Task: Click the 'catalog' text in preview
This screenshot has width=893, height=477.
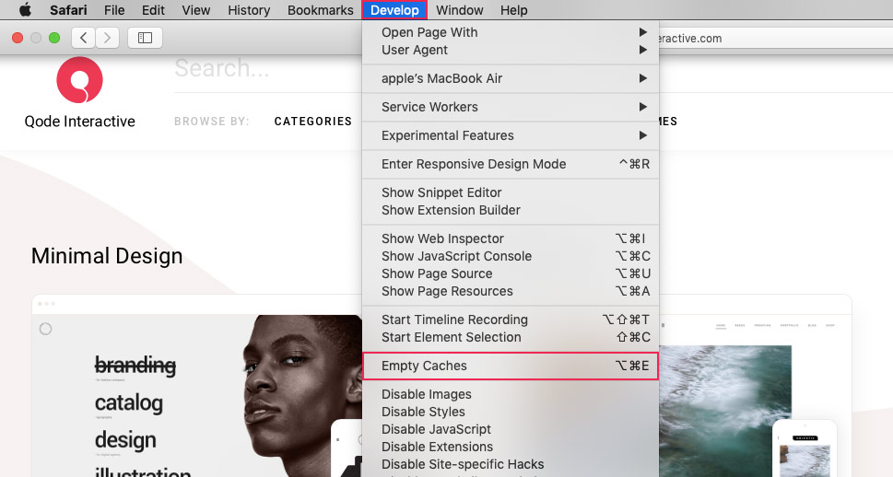Action: click(x=129, y=403)
